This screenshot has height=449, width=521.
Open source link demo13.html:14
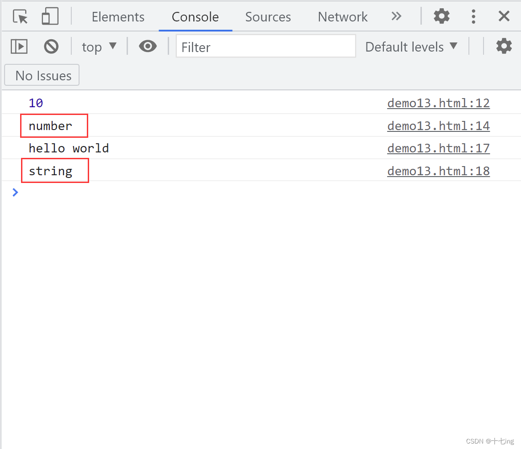438,126
